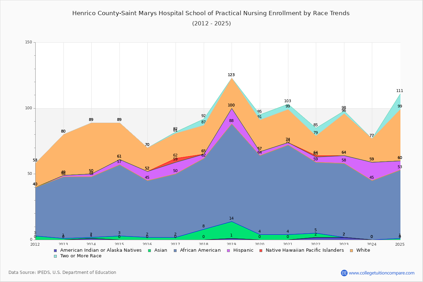Toggle Native Hawaiian Pacific Islanders legend label
This screenshot has width=423, height=282.
(x=305, y=250)
